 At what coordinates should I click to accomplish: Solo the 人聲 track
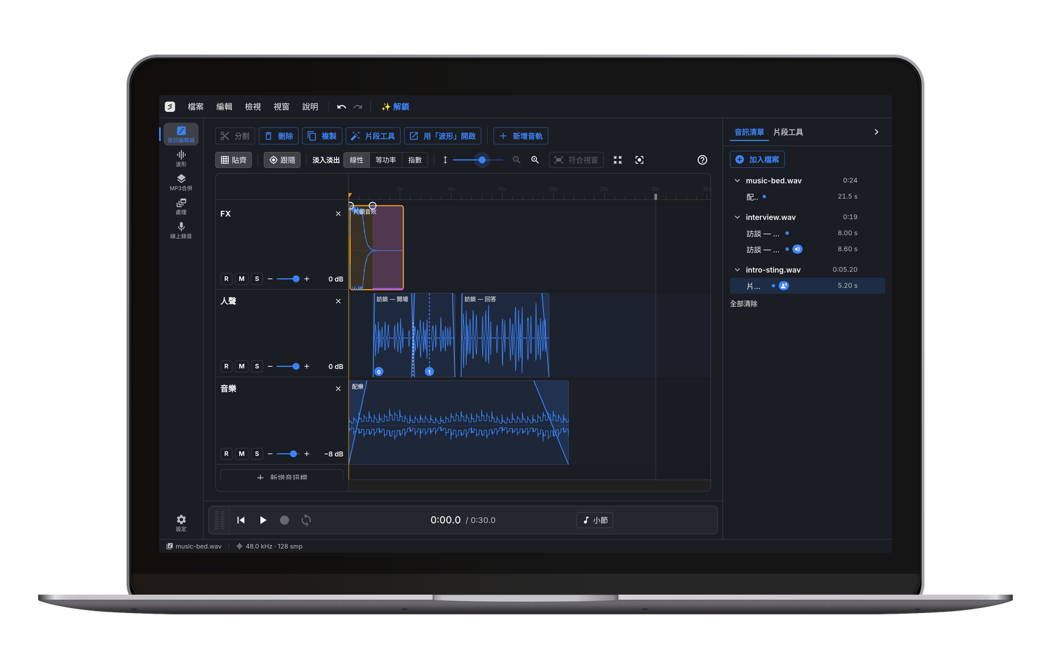click(x=257, y=367)
